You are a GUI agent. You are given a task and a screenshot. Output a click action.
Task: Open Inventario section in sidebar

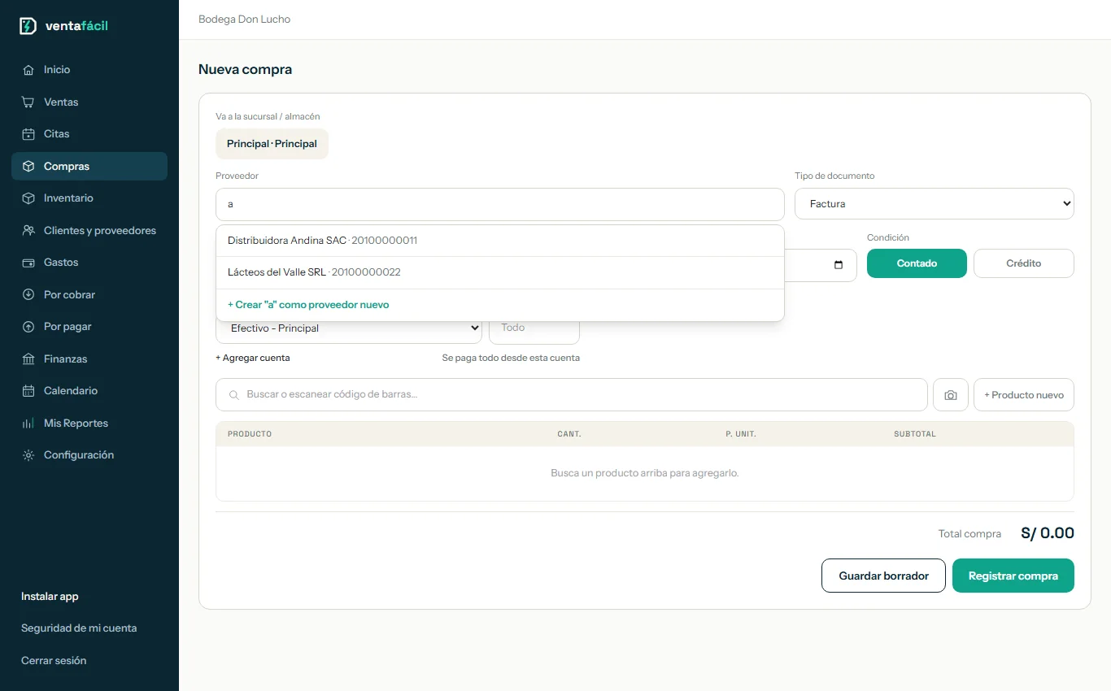pos(89,198)
